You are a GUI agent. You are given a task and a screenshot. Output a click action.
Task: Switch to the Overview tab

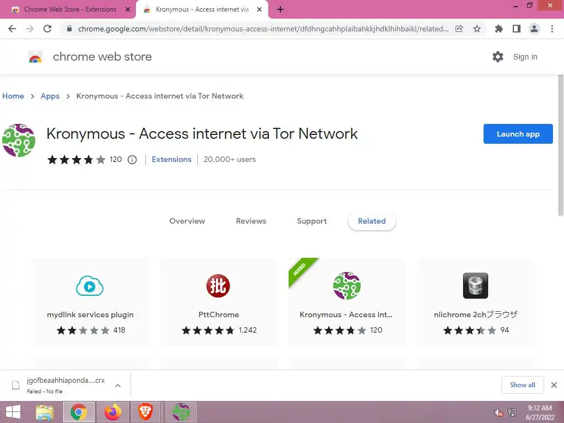click(x=187, y=221)
